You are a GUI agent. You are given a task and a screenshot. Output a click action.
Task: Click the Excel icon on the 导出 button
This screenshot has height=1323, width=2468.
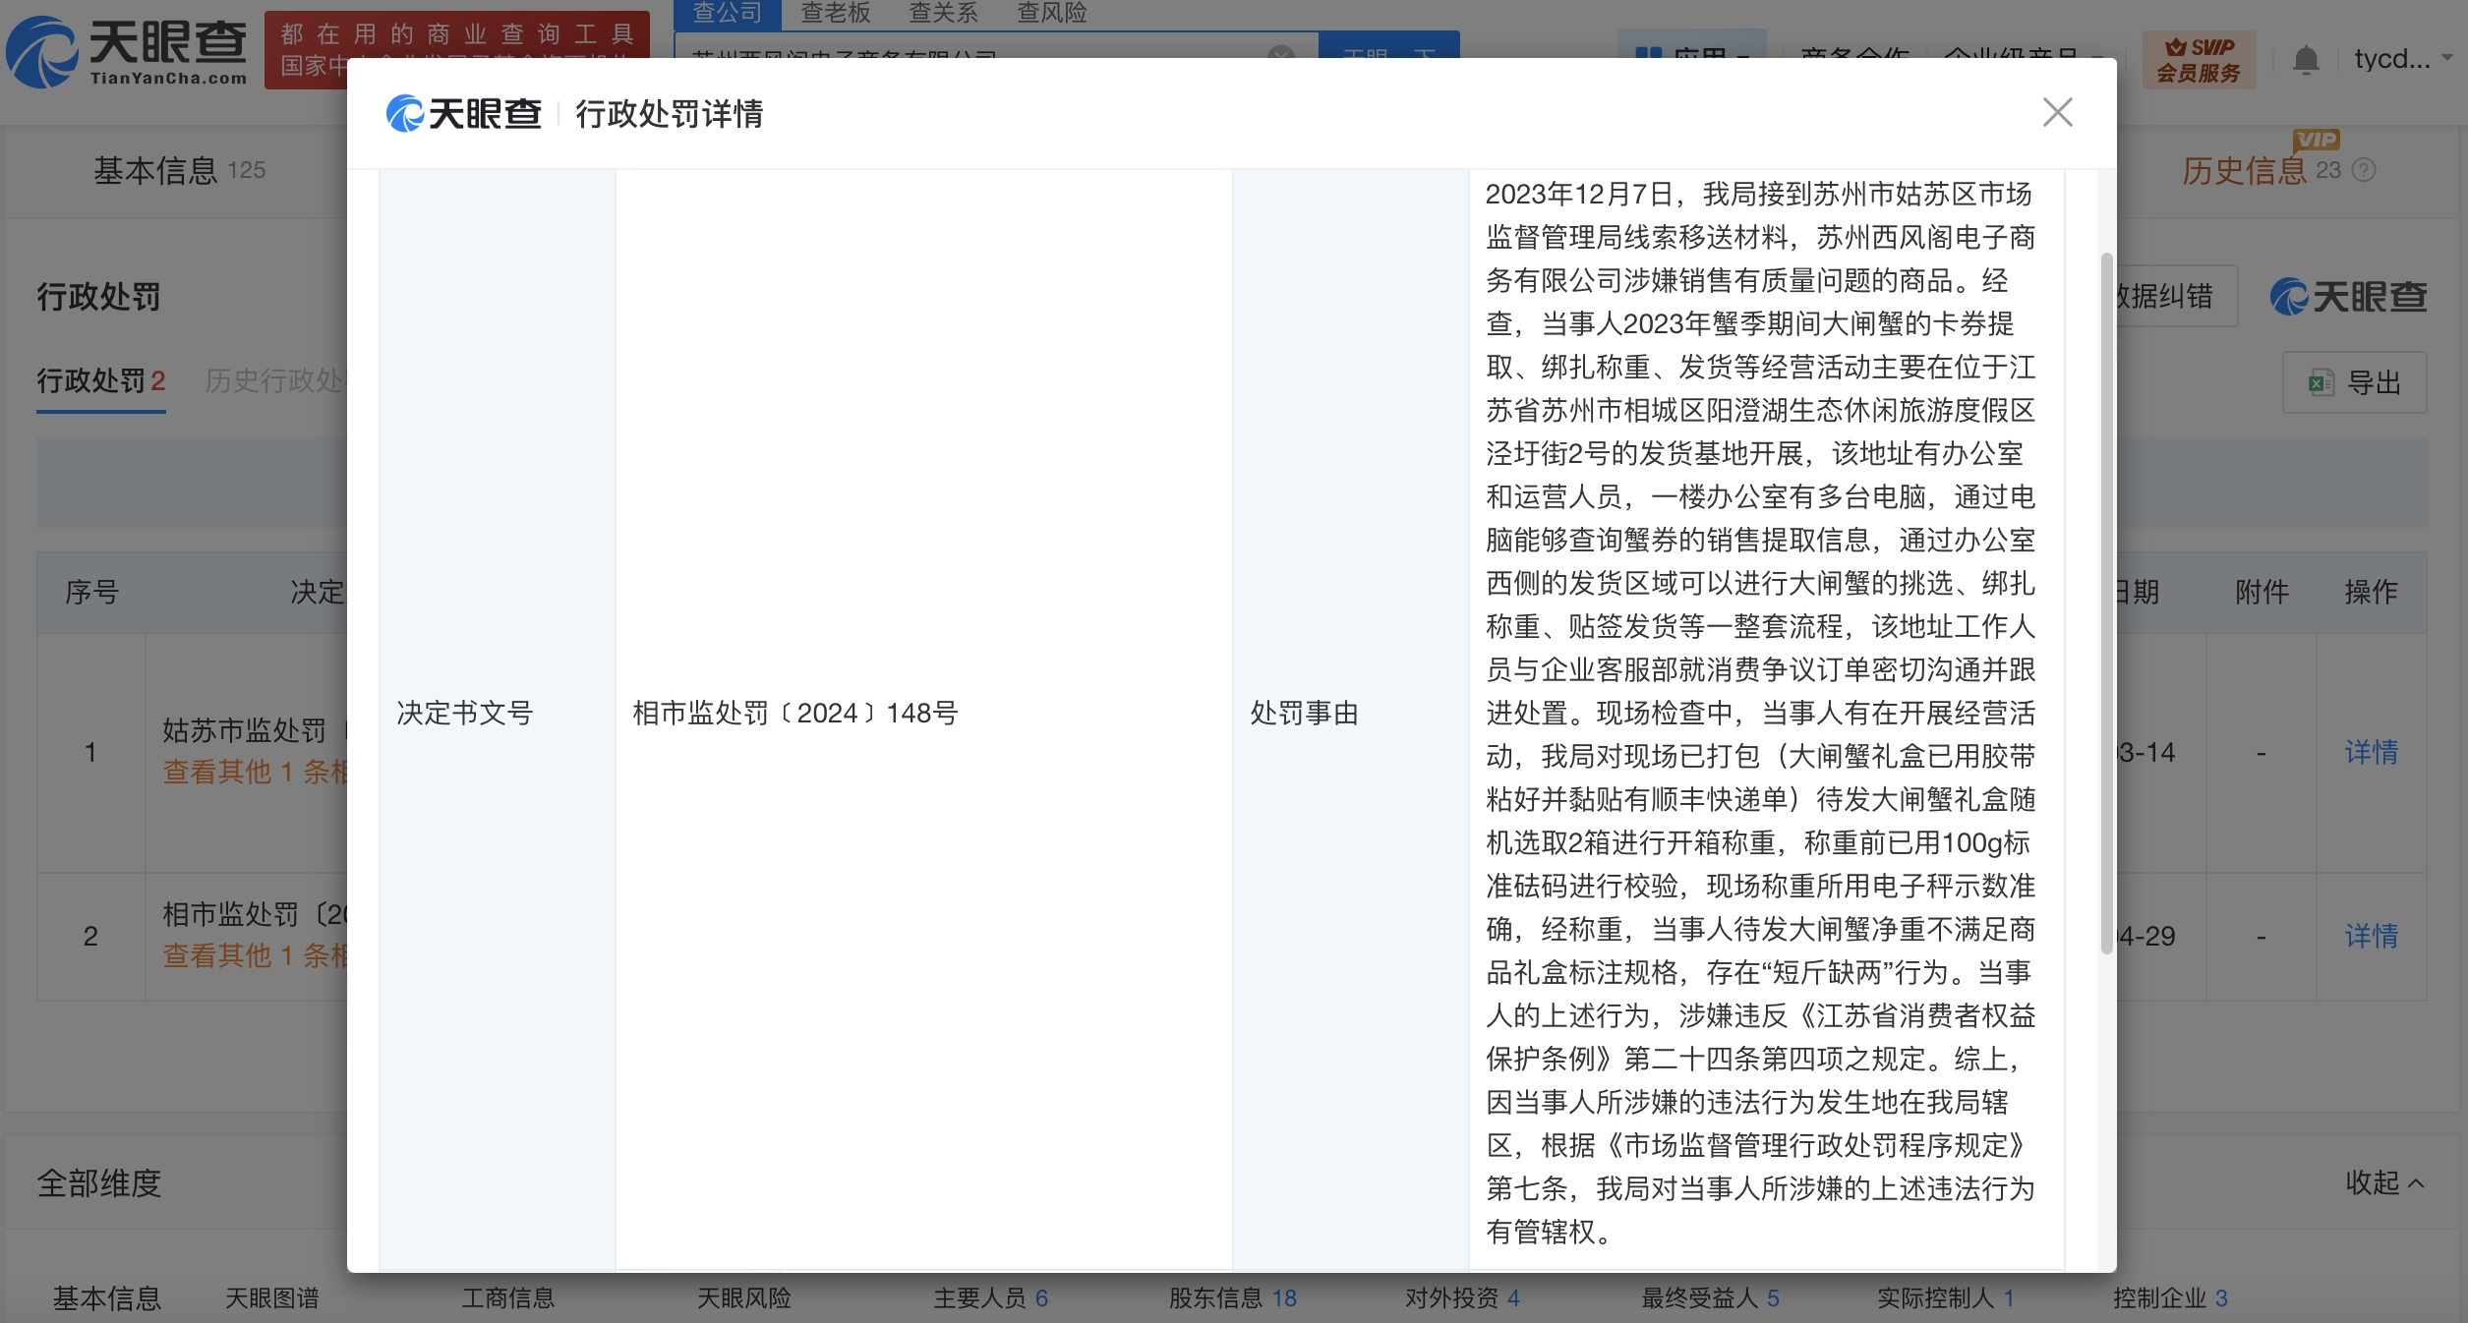coord(2321,382)
